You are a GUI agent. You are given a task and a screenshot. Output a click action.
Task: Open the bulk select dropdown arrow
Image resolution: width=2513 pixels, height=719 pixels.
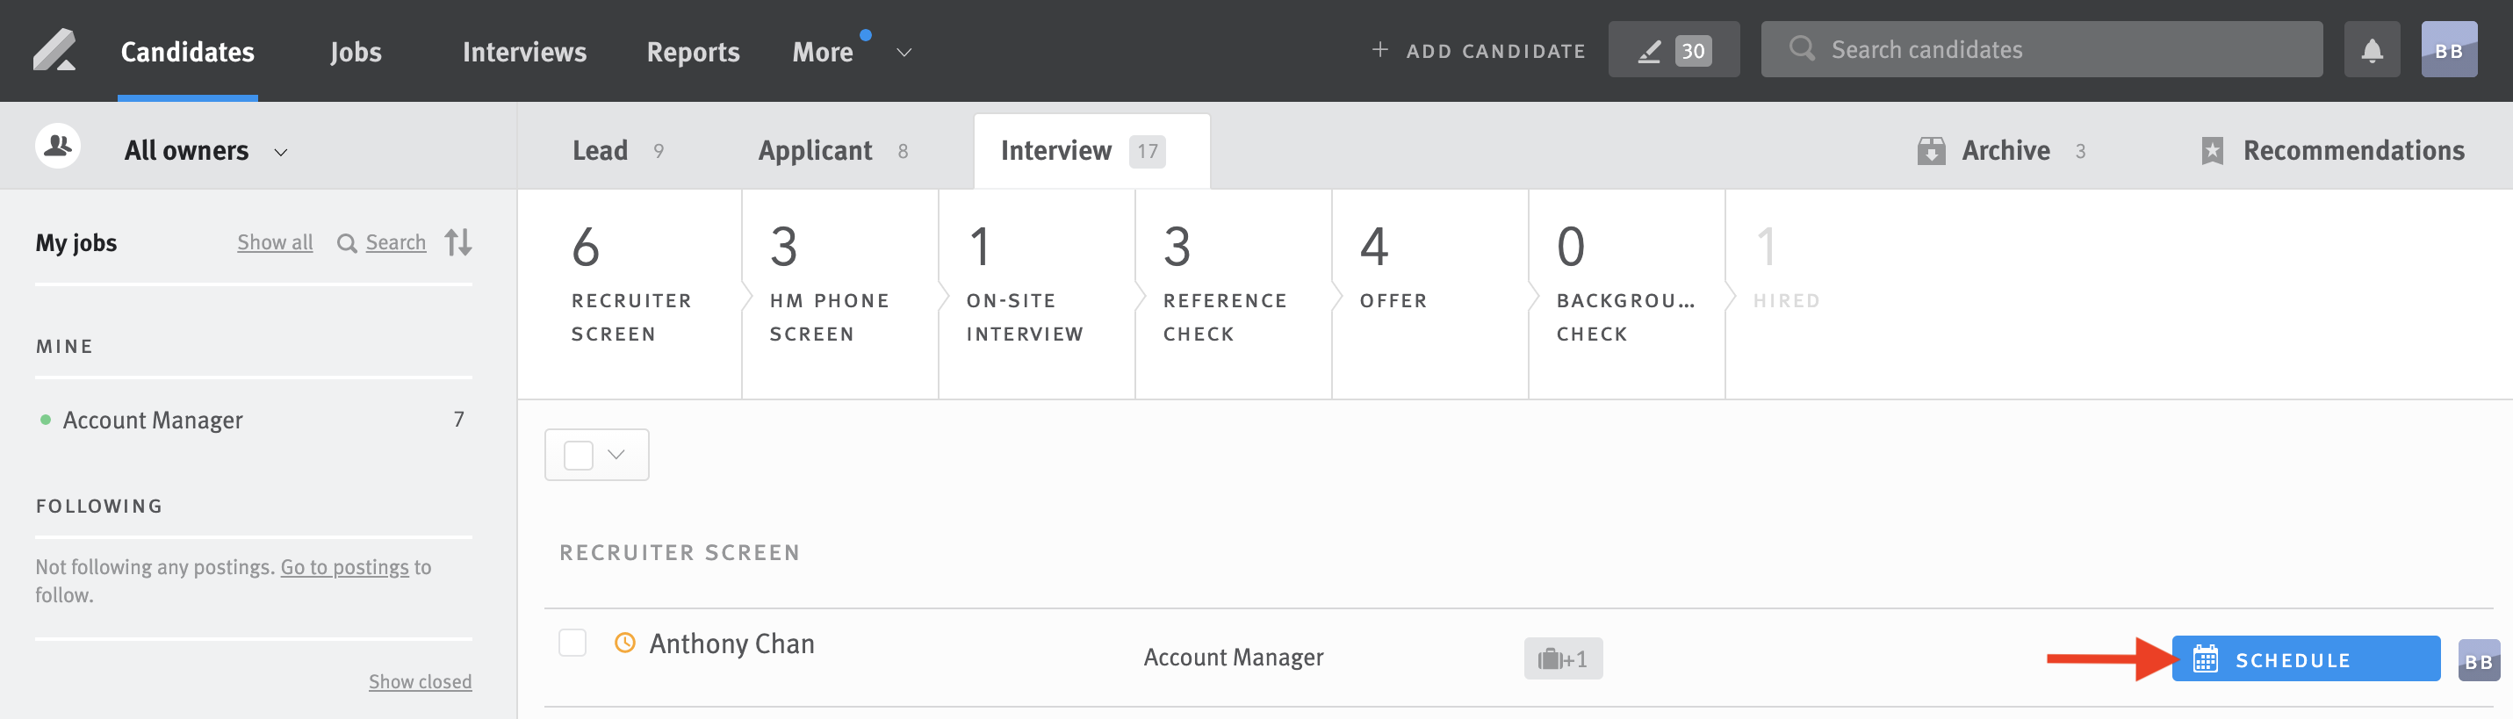coord(616,455)
